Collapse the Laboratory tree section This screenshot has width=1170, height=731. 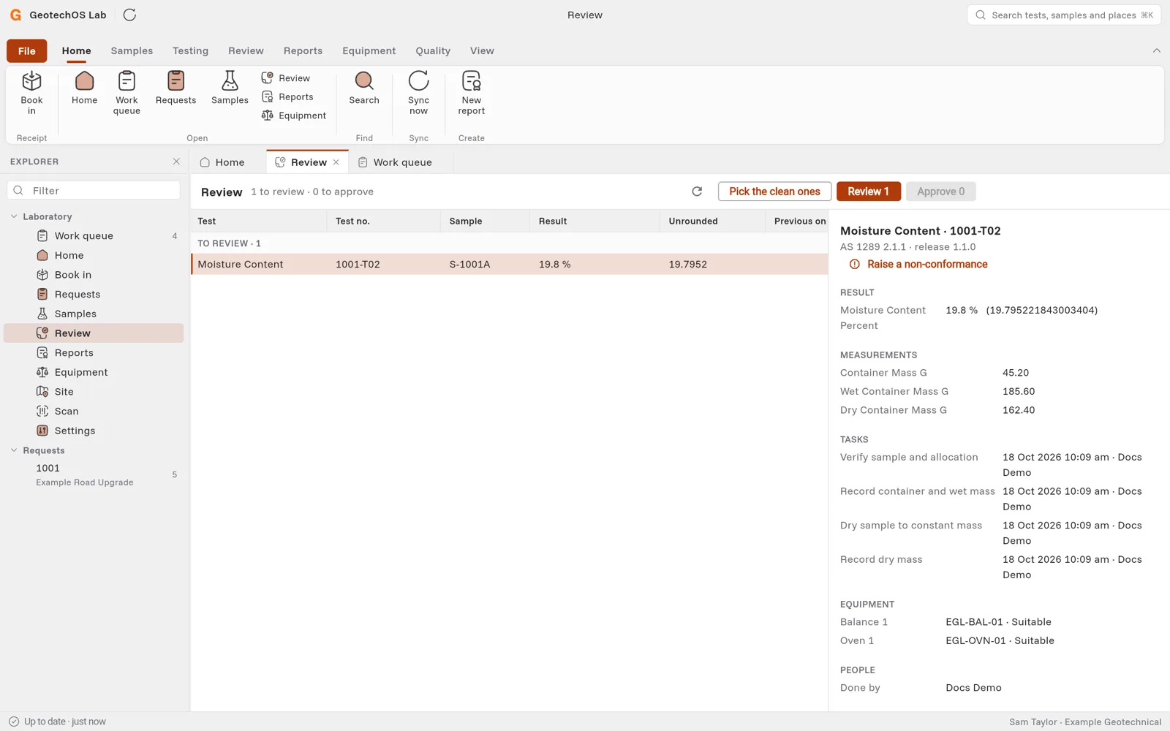[14, 216]
